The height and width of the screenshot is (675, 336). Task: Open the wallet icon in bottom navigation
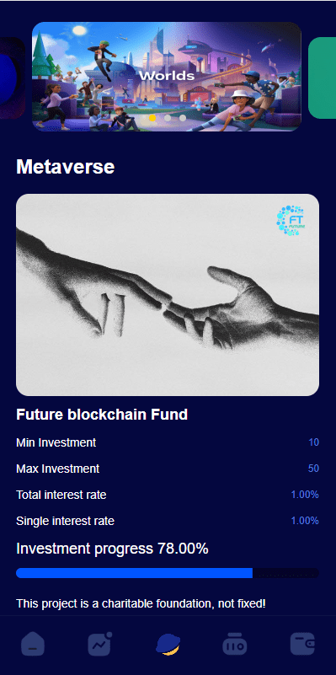[x=302, y=644]
